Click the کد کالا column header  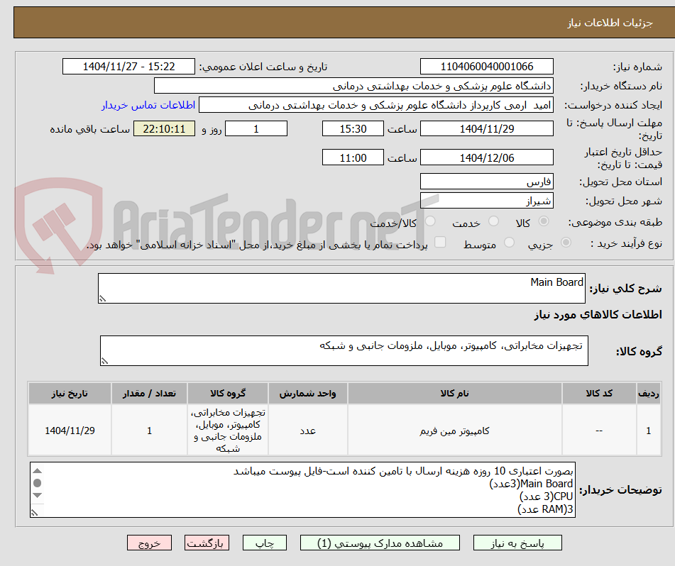(x=599, y=393)
